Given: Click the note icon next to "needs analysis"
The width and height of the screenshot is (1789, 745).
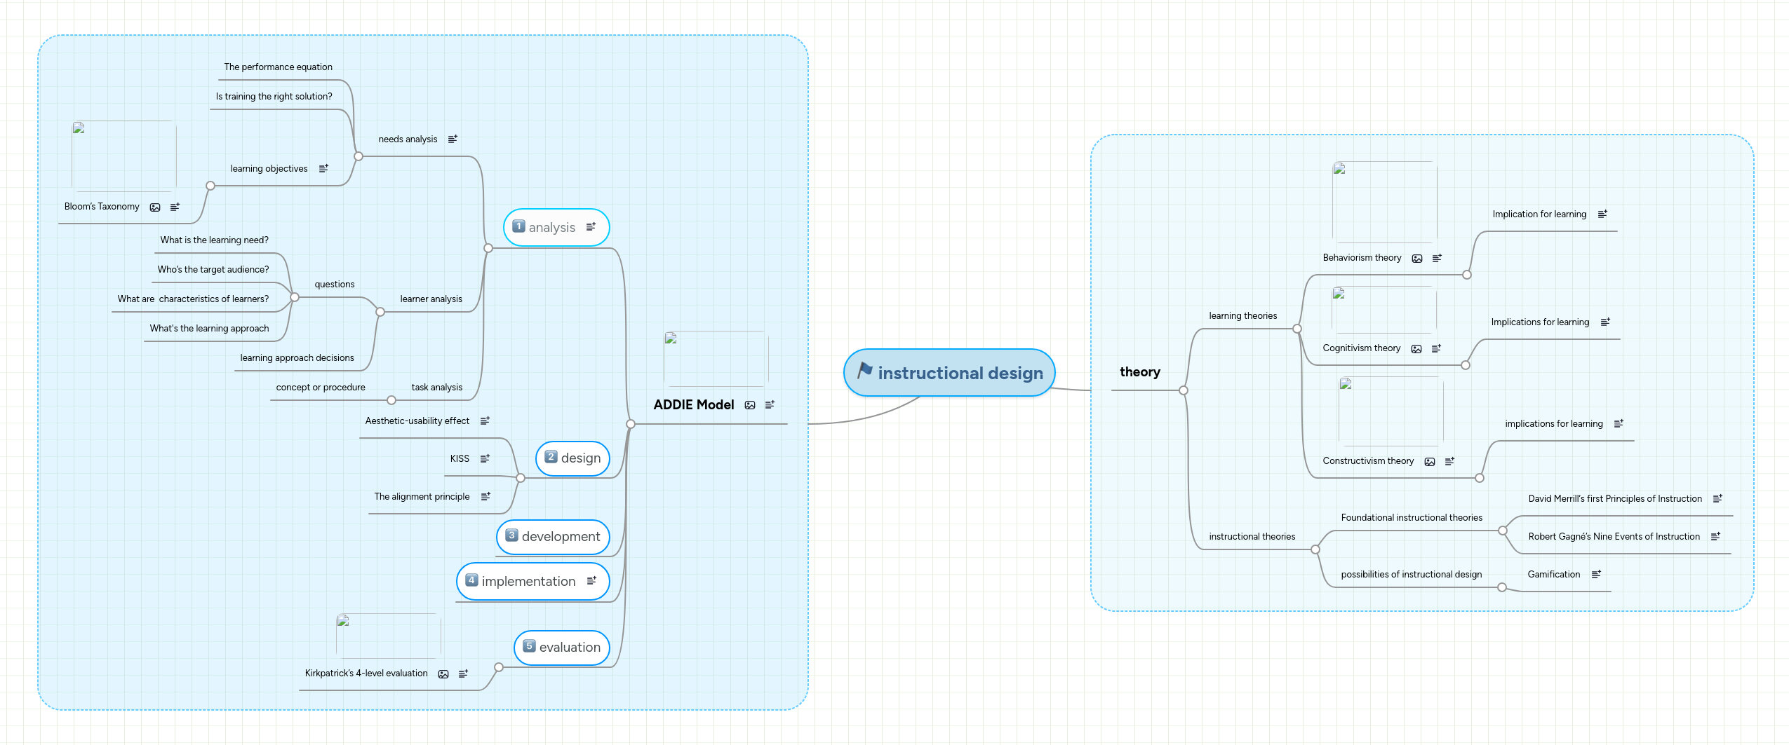Looking at the screenshot, I should click(x=452, y=138).
